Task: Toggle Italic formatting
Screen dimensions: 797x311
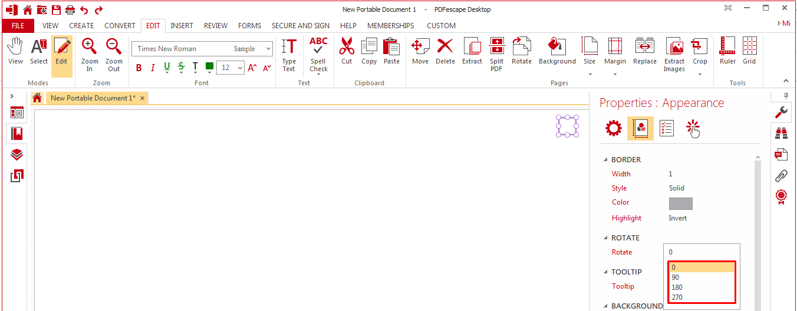Action: pos(153,68)
